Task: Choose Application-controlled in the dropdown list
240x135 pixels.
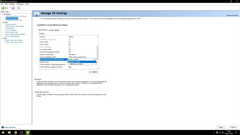Action: (x=82, y=64)
